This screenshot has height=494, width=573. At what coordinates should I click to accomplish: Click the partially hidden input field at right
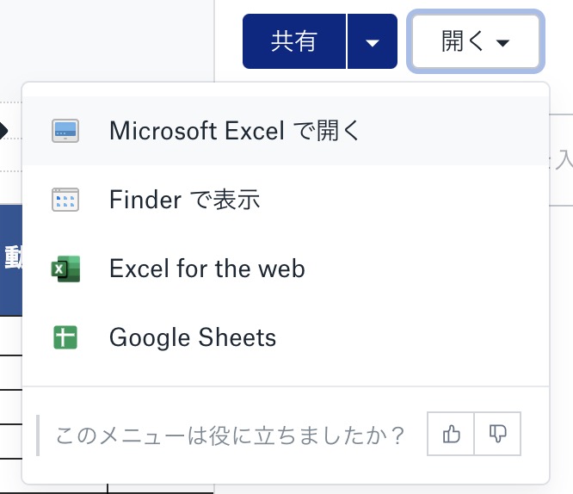[x=561, y=160]
